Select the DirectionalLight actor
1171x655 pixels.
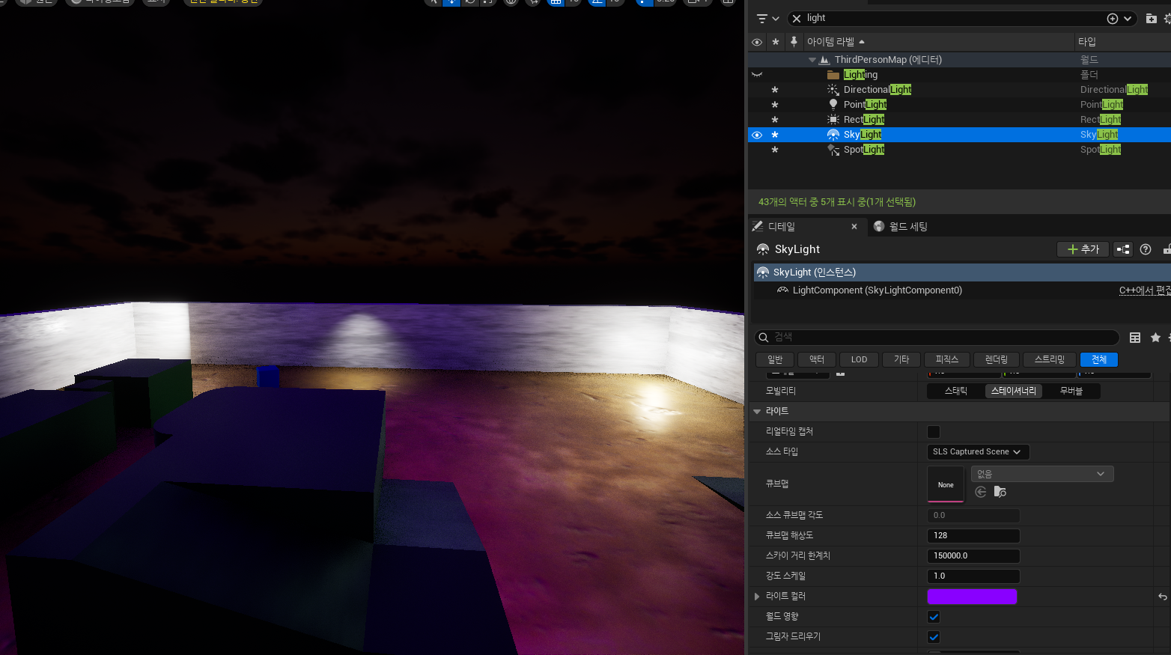pyautogui.click(x=878, y=90)
